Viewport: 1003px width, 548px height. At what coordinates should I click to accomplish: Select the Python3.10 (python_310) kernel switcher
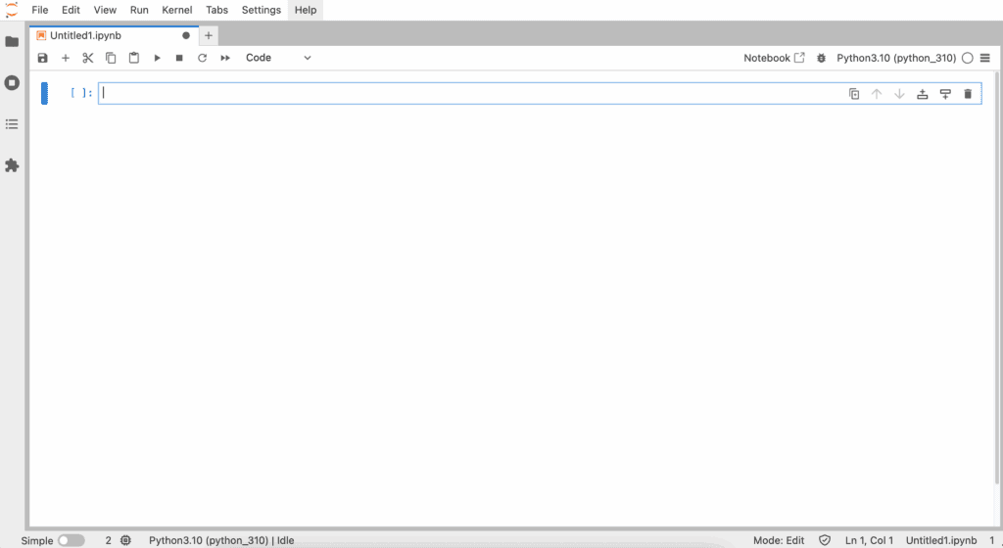tap(895, 59)
